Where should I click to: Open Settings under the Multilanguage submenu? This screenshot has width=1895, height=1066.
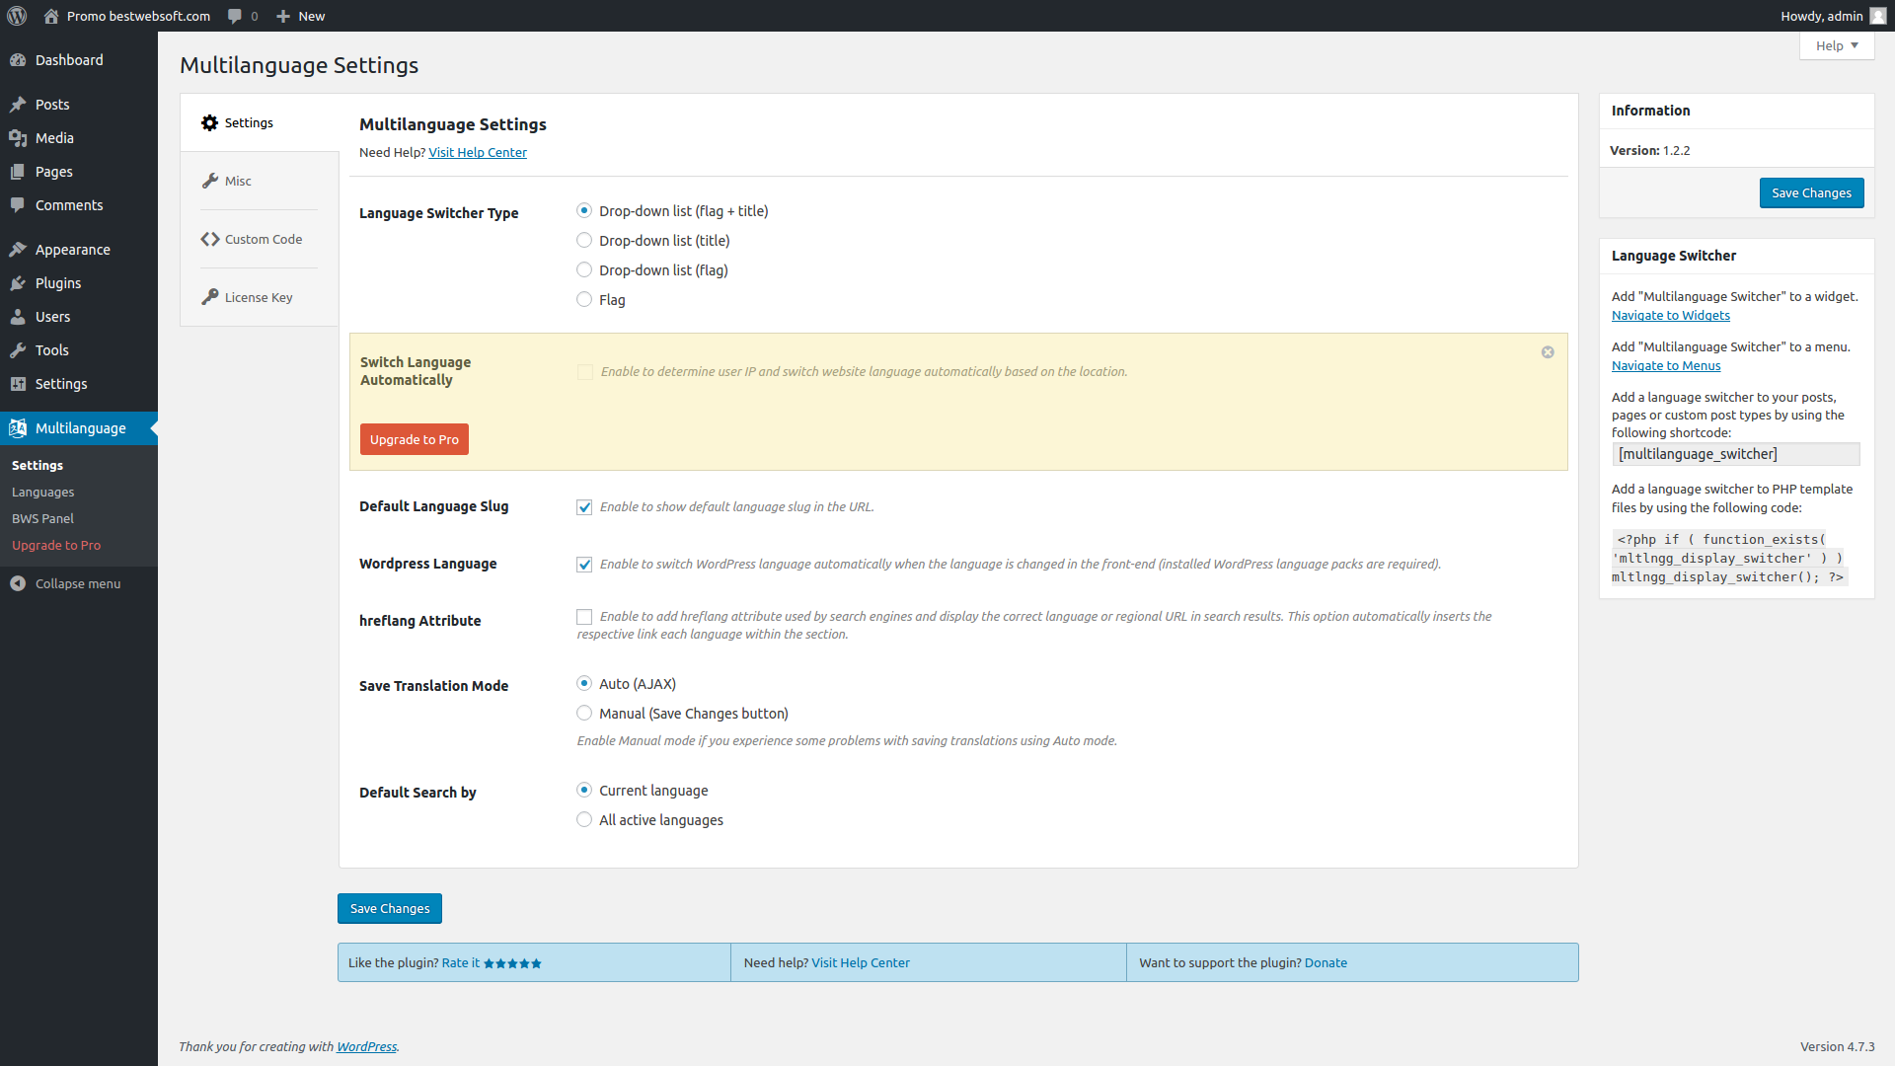click(38, 465)
